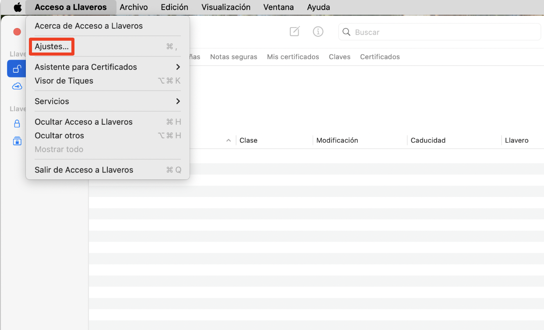Switch to the Certificados tab
544x330 pixels.
[x=380, y=56]
